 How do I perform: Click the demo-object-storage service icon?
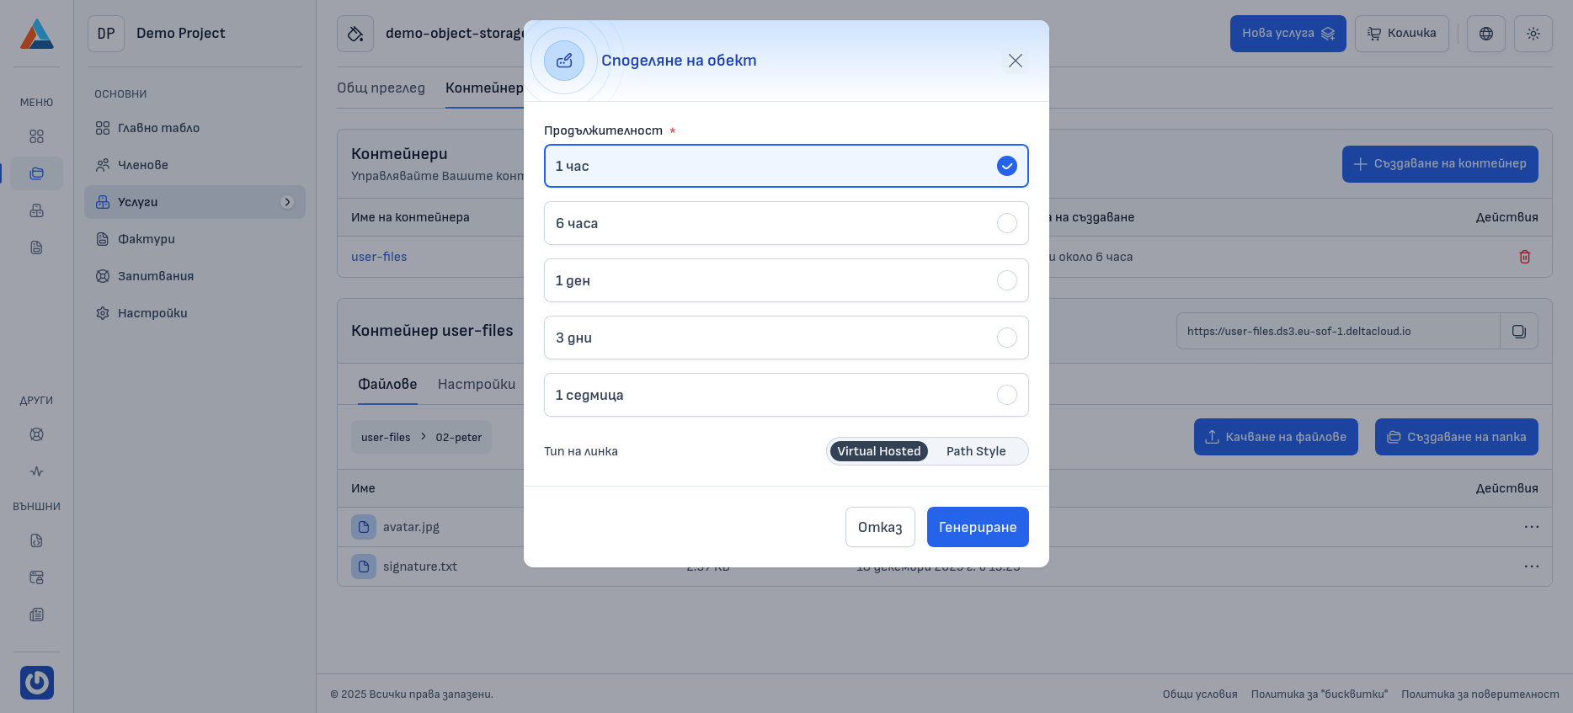355,33
